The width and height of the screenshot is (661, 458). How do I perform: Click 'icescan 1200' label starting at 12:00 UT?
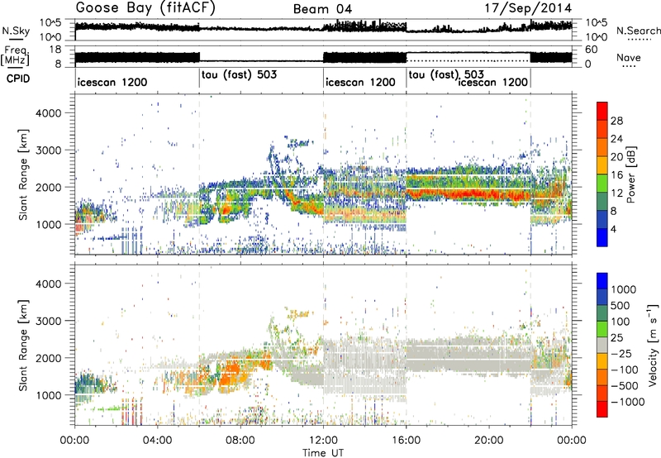tap(360, 82)
